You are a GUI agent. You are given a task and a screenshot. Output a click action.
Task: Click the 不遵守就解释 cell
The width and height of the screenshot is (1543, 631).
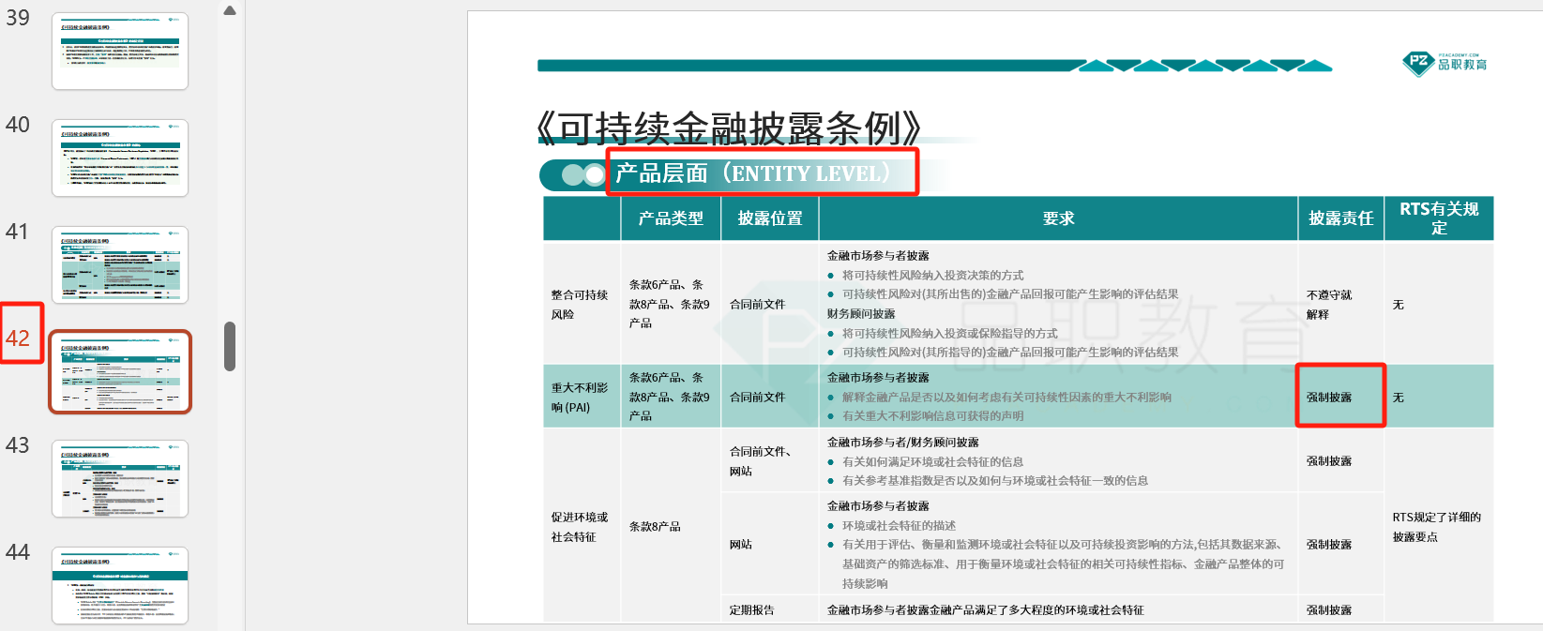[1341, 304]
